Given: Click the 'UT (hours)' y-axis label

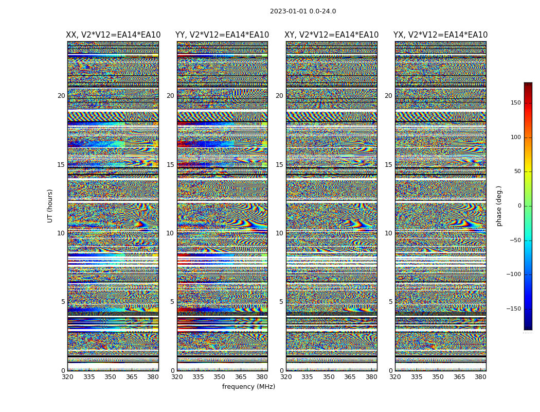Looking at the screenshot, I should pyautogui.click(x=50, y=205).
